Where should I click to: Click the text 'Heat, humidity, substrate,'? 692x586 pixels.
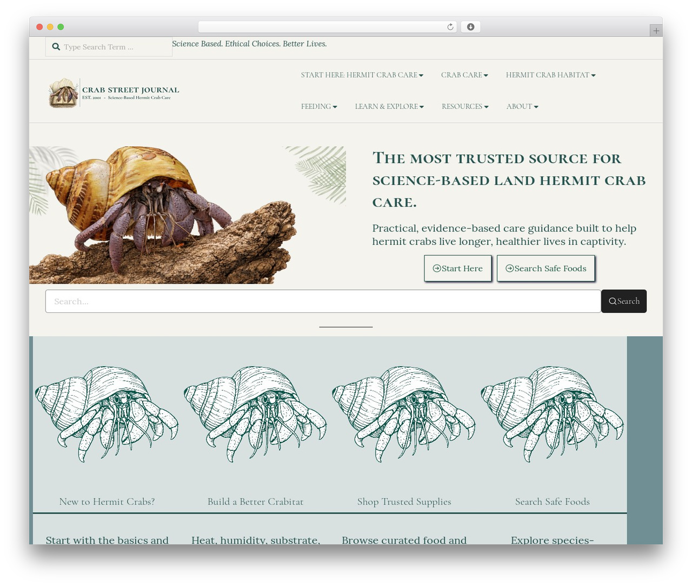pyautogui.click(x=255, y=540)
